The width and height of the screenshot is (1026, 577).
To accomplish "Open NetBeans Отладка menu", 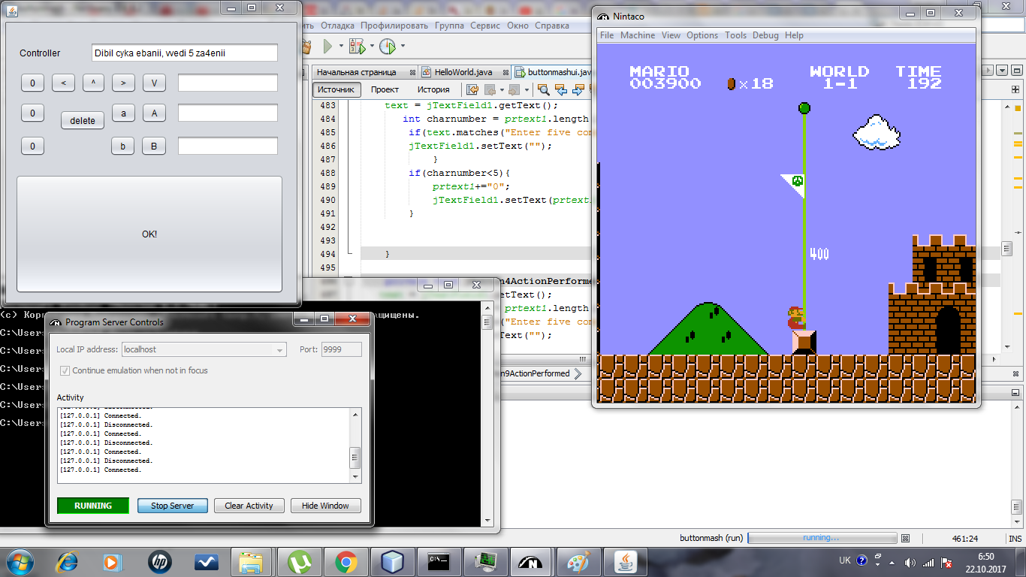I will click(337, 26).
